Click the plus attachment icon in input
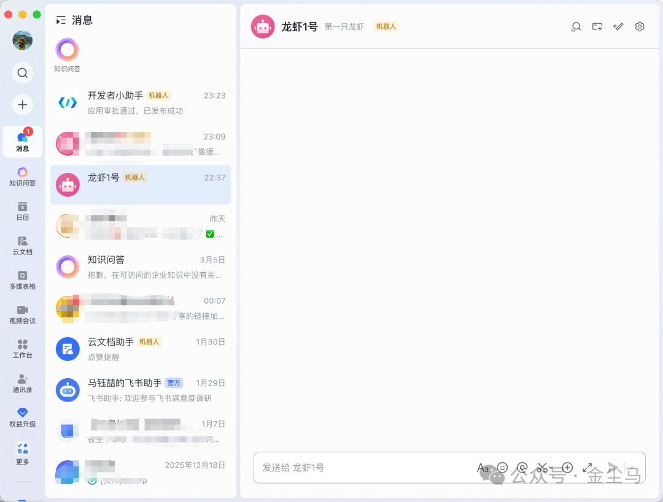 point(567,468)
